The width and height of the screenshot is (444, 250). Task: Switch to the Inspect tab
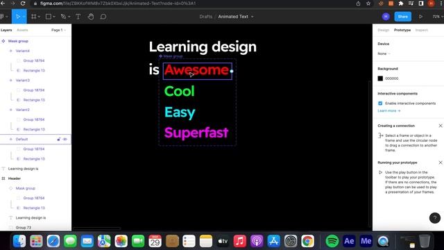[x=421, y=30]
